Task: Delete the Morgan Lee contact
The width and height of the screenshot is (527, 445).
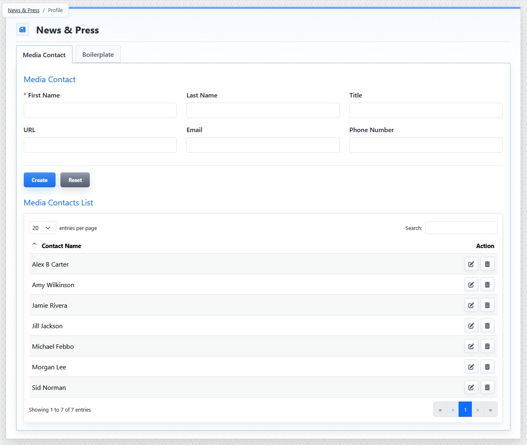Action: click(487, 367)
